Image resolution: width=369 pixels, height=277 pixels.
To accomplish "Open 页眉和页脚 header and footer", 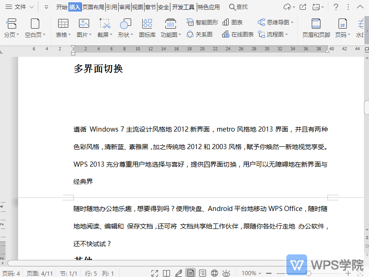I will coord(316,28).
